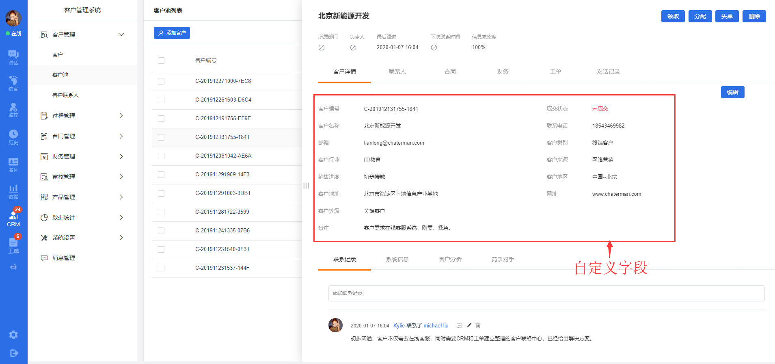The image size is (775, 364).
Task: Click the 编辑 button
Action: 733,92
